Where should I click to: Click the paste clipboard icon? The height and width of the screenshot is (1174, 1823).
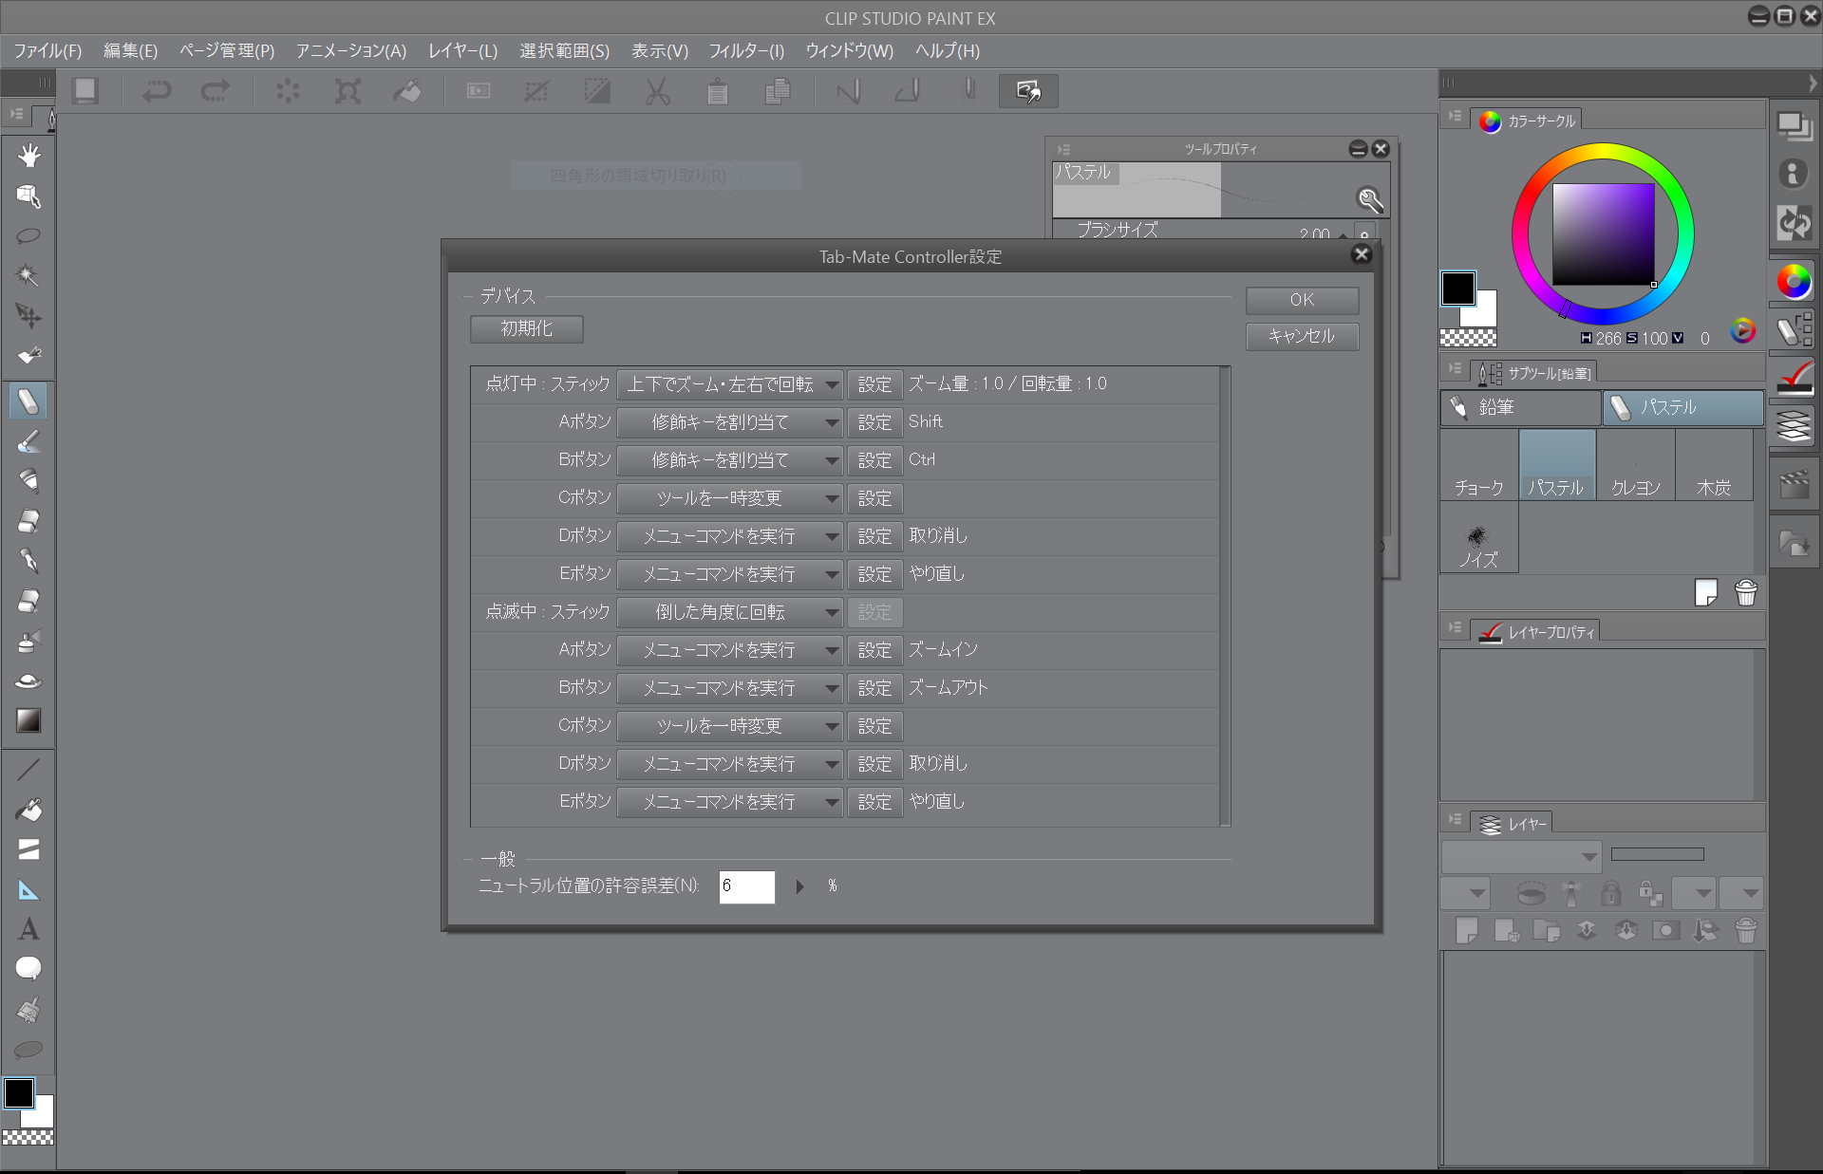click(718, 91)
